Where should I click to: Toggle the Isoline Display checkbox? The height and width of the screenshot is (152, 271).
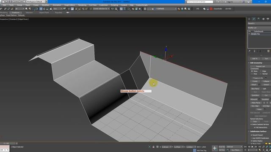pos(252,141)
